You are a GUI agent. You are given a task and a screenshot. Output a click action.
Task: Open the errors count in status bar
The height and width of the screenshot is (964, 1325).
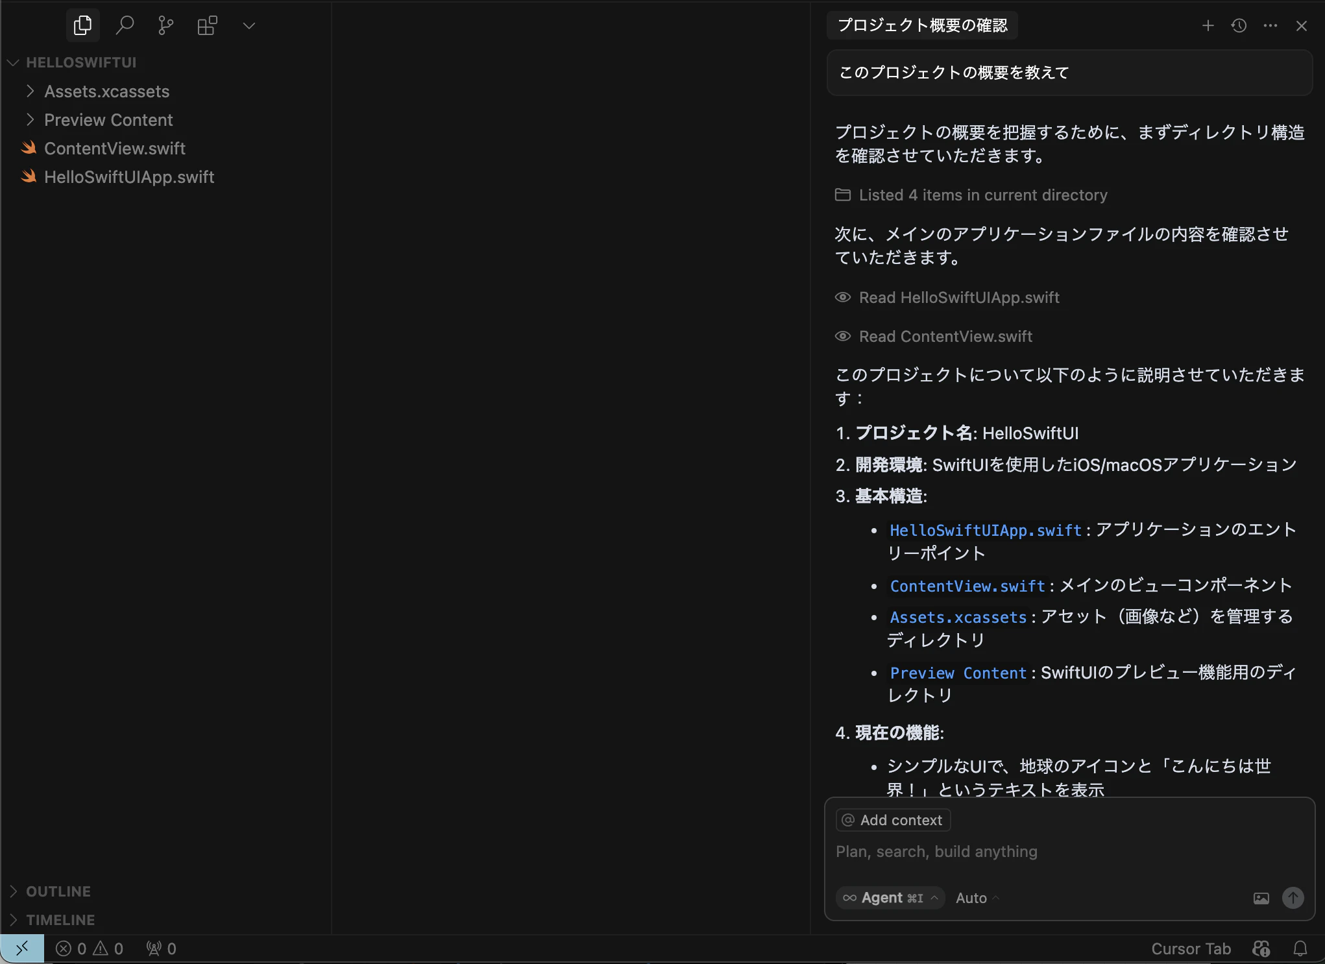[71, 948]
